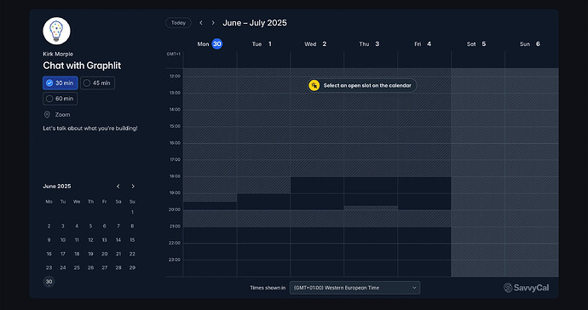Open the Western European Time timezone dropdown
Image resolution: width=588 pixels, height=310 pixels.
(355, 288)
